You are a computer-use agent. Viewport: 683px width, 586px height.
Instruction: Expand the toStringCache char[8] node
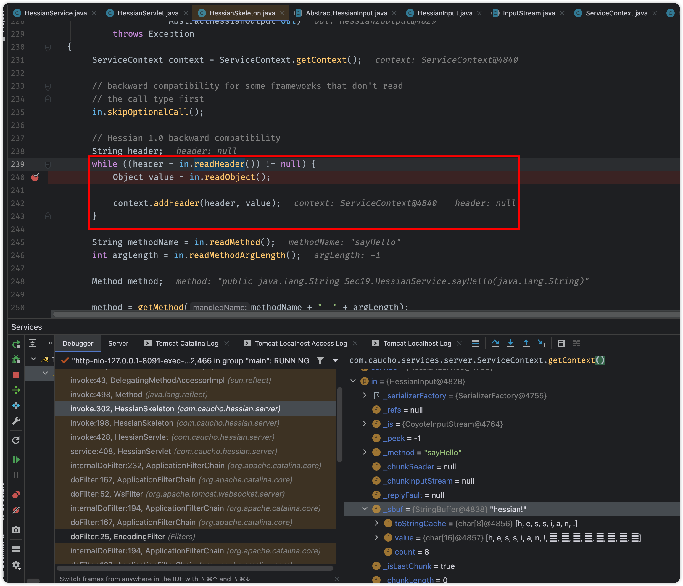(x=377, y=523)
